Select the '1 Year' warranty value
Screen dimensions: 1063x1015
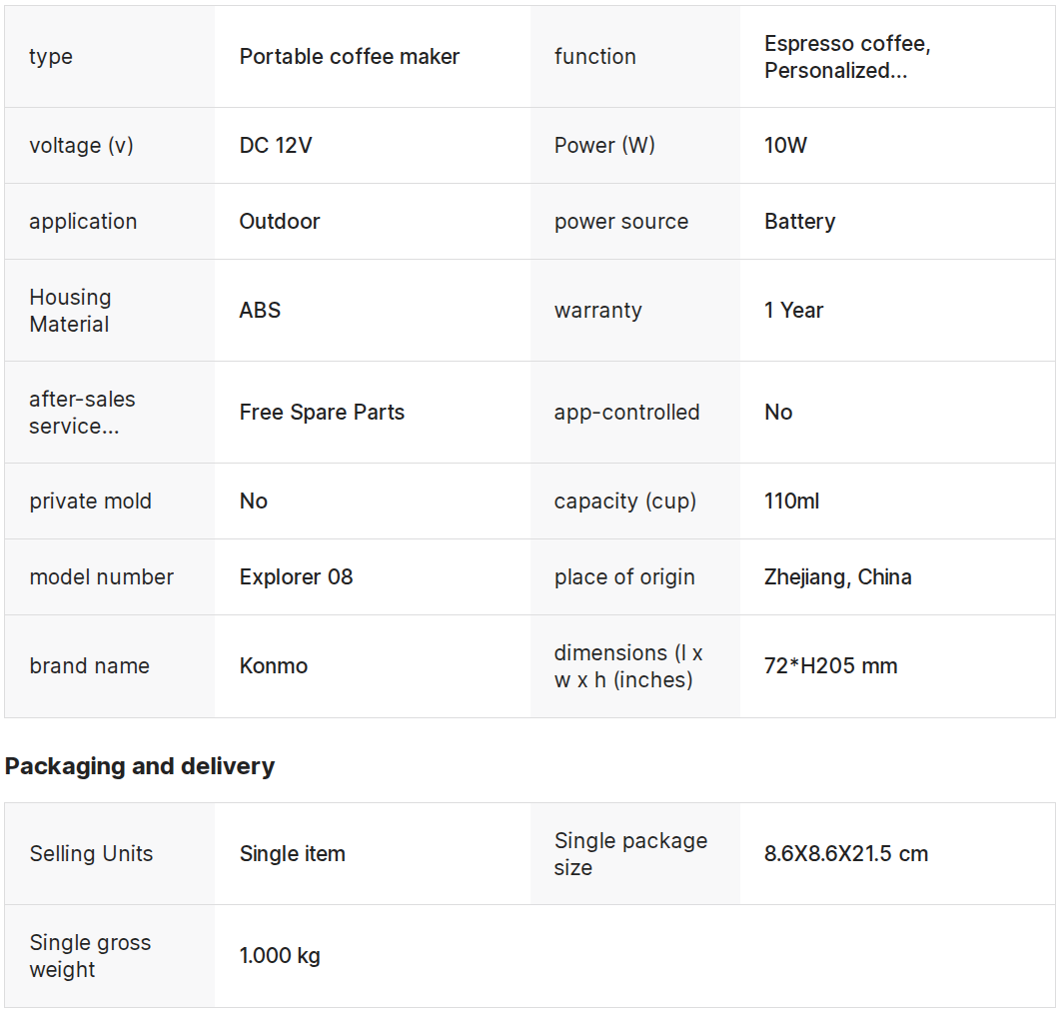[x=793, y=311]
